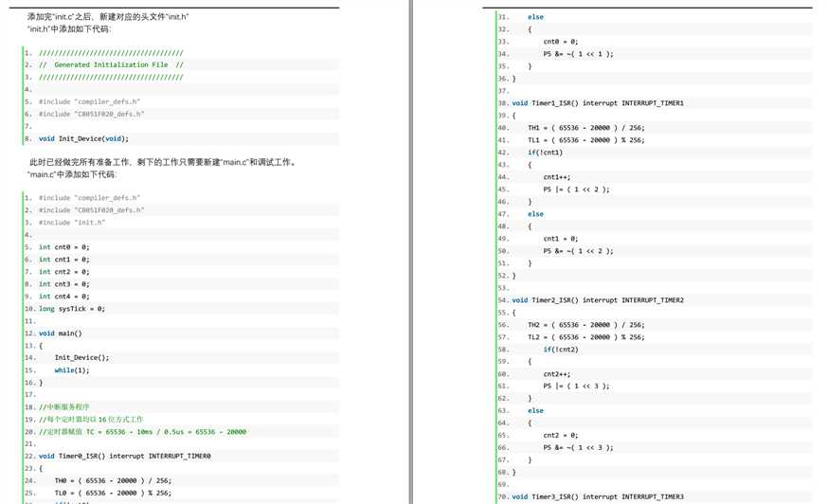Click "void Timer3_ISR() interrupt INTERRUPT_TIMER3"
Viewport: 828px width, 504px height.
(x=598, y=497)
